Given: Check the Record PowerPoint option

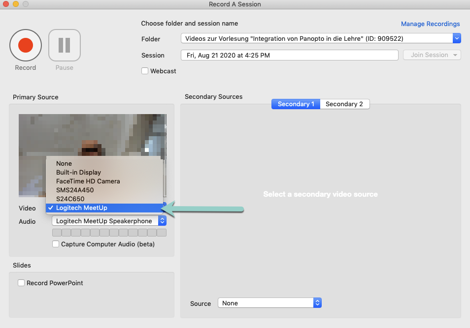Looking at the screenshot, I should pos(21,283).
